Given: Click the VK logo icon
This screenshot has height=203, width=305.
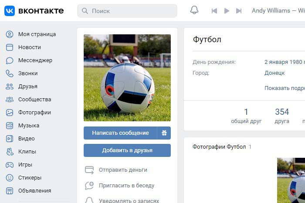Looking at the screenshot, I should pyautogui.click(x=10, y=11).
